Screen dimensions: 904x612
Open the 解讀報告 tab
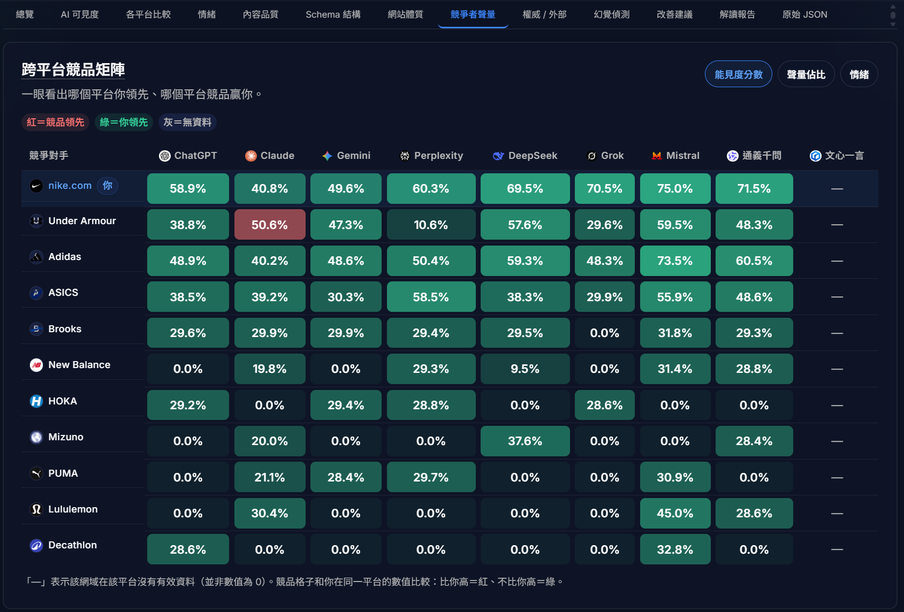coord(737,14)
